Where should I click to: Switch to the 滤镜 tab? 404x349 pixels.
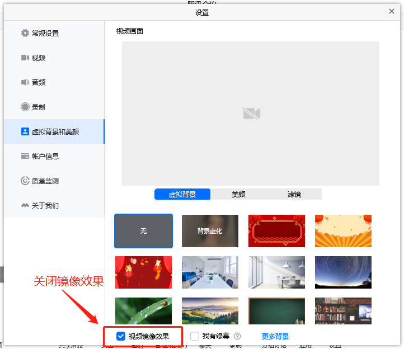pyautogui.click(x=294, y=194)
